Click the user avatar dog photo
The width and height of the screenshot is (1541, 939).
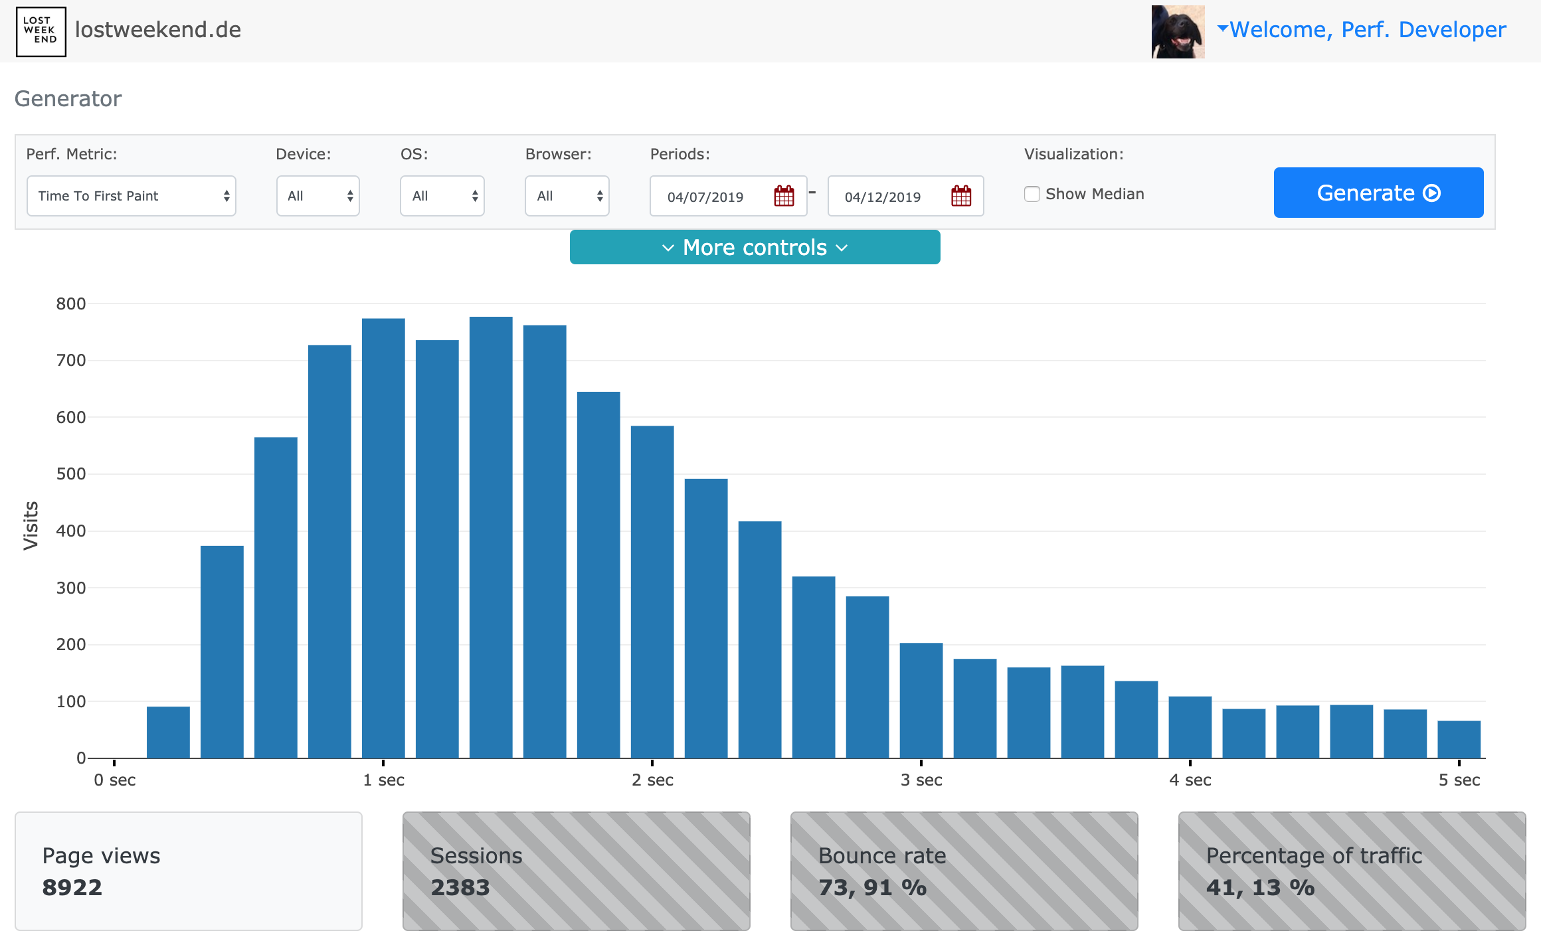[x=1177, y=31]
